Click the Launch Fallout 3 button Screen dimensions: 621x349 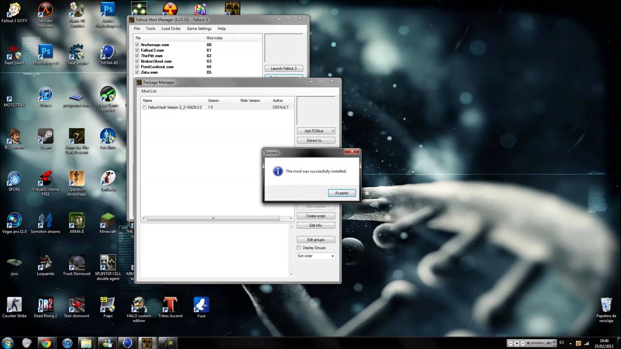tap(283, 68)
